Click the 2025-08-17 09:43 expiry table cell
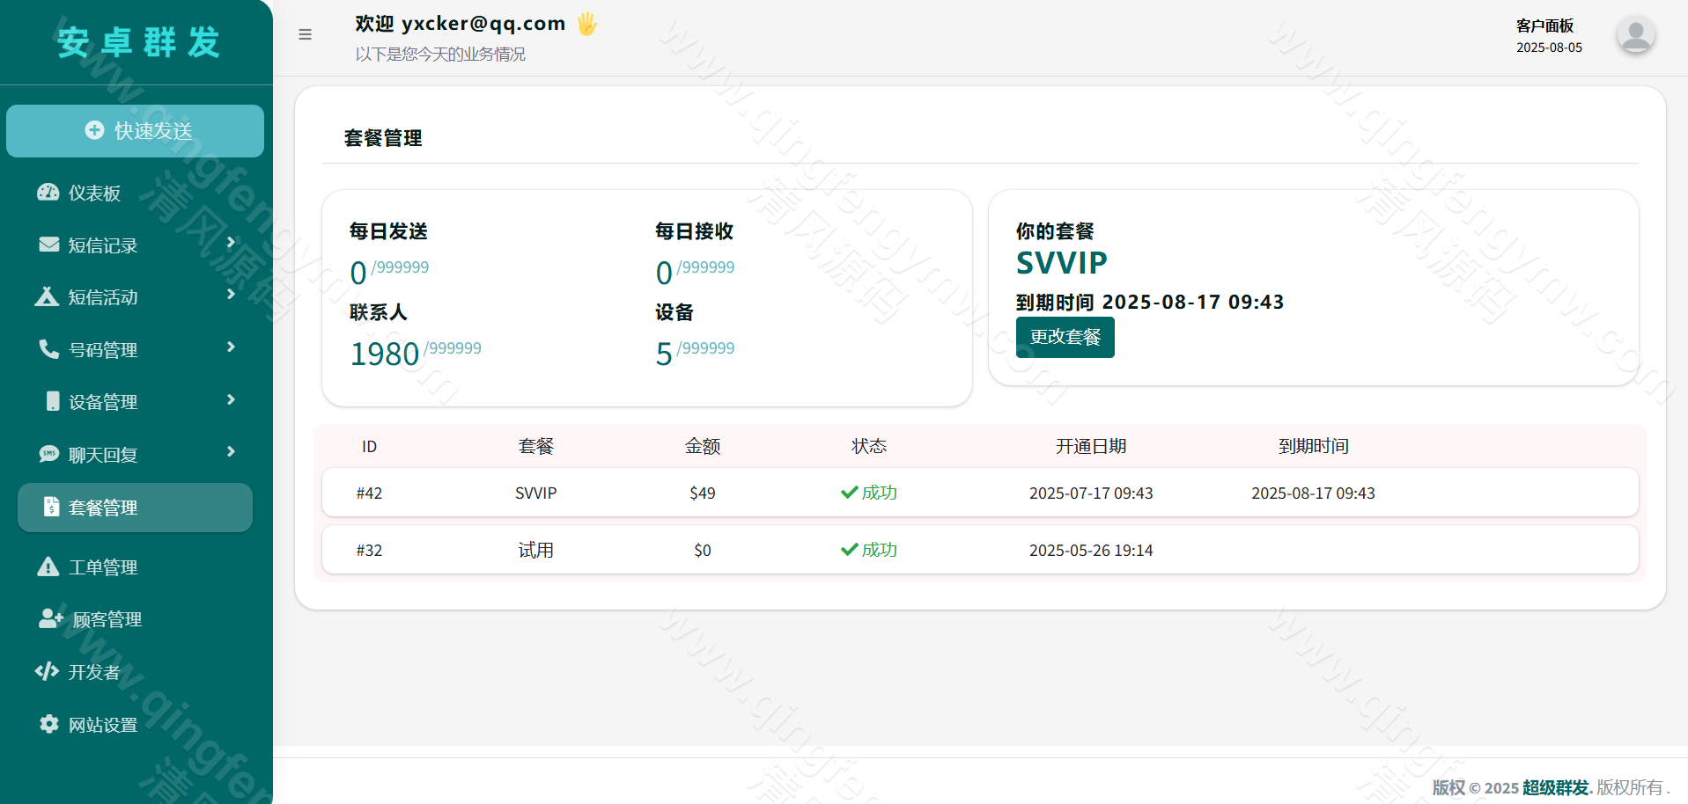This screenshot has width=1688, height=804. click(x=1313, y=493)
